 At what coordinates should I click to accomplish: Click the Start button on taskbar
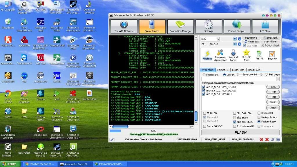point(10,164)
